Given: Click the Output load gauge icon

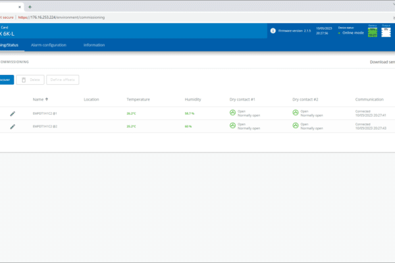Looking at the screenshot, I should point(386,32).
